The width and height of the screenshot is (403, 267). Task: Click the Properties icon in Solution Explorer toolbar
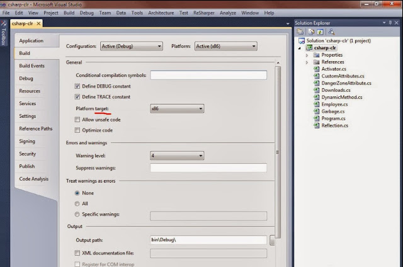pos(300,32)
